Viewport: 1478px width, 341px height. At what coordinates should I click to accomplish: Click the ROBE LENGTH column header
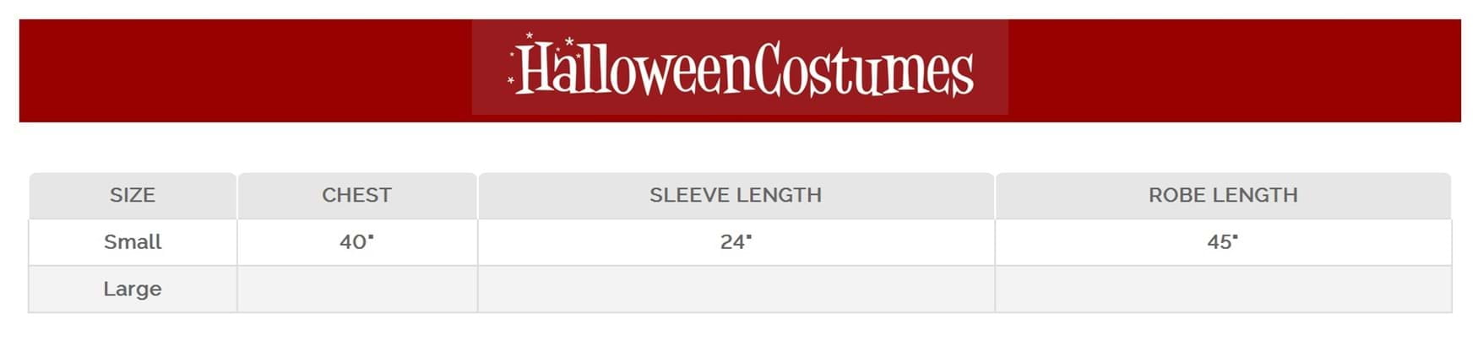tap(1222, 195)
